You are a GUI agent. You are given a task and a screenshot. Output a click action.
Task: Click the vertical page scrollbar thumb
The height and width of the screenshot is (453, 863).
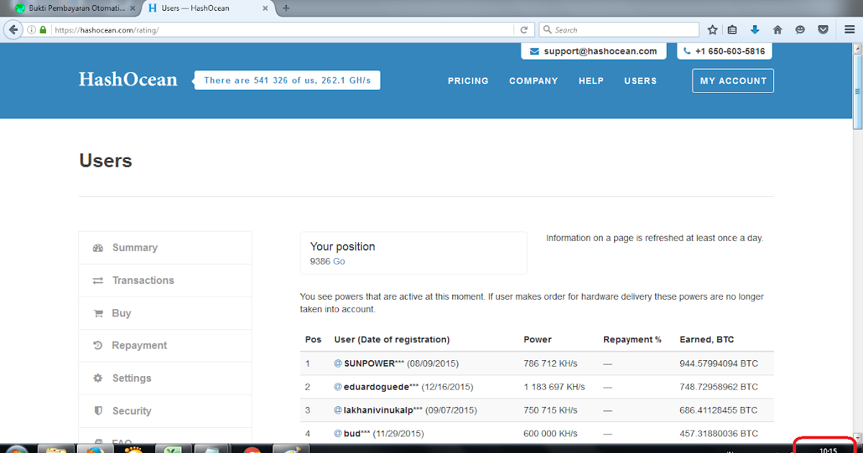click(857, 91)
